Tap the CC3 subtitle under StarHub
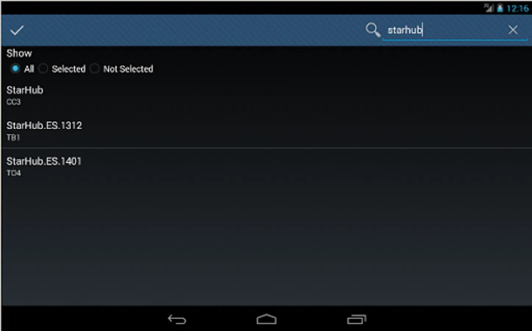The height and width of the screenshot is (331, 532). point(14,102)
